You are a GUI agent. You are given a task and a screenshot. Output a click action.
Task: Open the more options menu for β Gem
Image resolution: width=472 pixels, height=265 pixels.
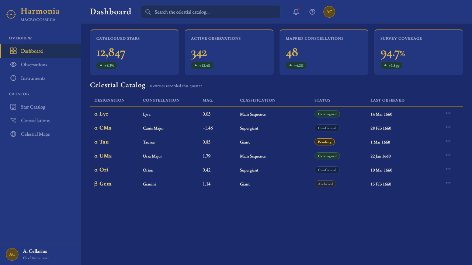click(448, 183)
